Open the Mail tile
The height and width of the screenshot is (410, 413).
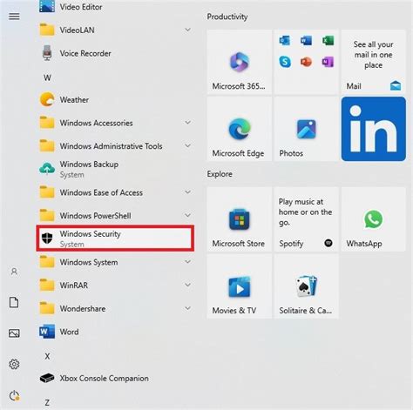(x=374, y=62)
